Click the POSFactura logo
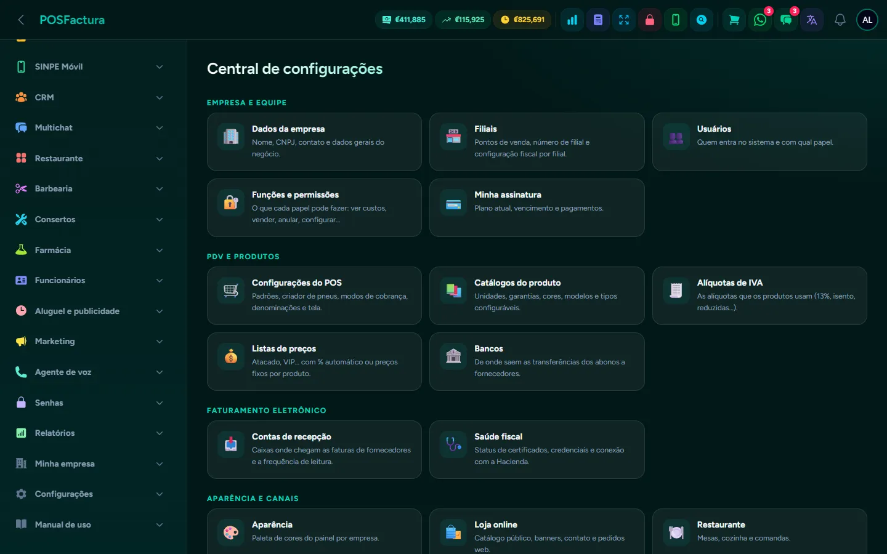The image size is (887, 554). point(72,20)
